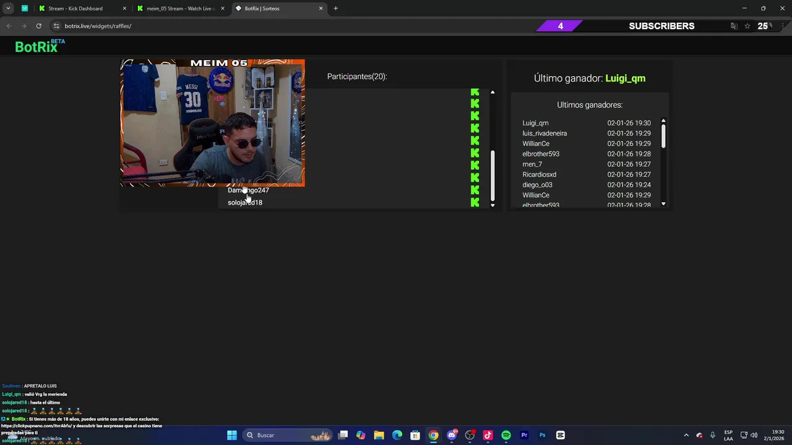
Task: Open Spotify from taskbar
Action: click(x=506, y=435)
